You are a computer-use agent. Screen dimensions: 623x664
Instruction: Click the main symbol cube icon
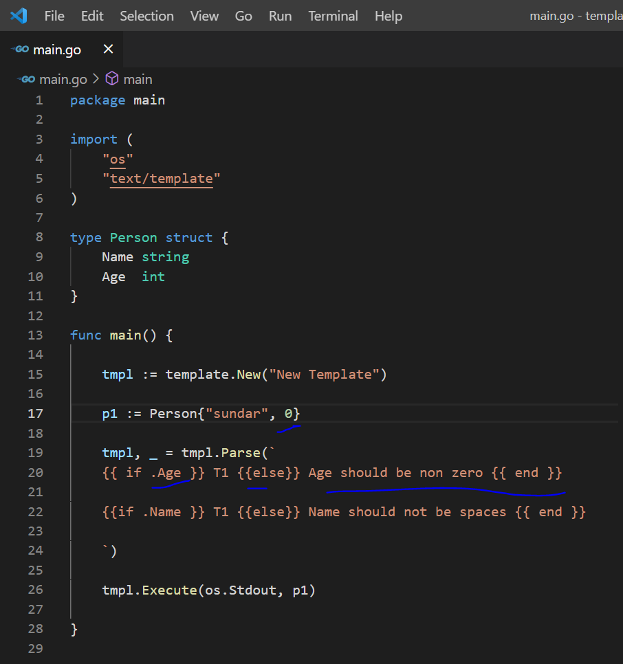point(112,79)
